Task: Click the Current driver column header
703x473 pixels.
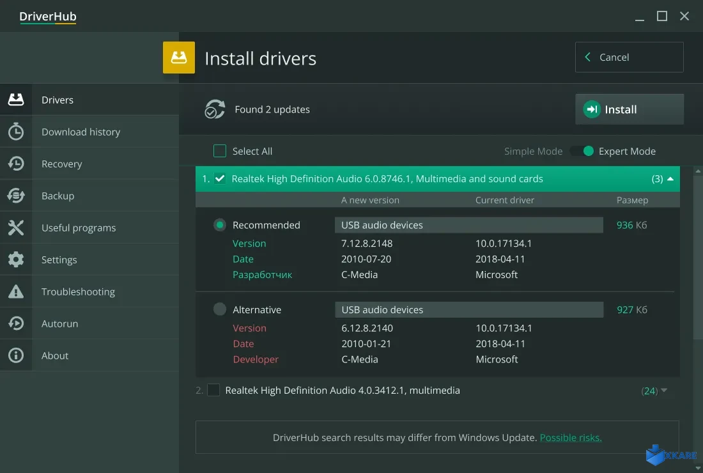Action: pyautogui.click(x=505, y=200)
